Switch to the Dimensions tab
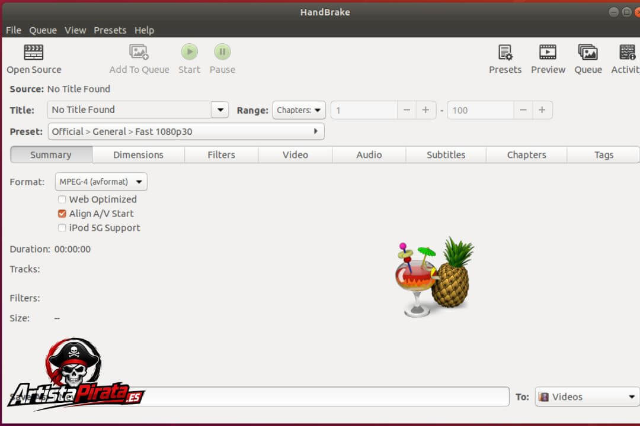 tap(138, 155)
